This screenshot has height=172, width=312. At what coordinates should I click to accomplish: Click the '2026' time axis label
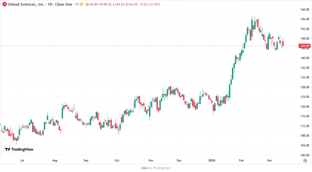pos(212,161)
